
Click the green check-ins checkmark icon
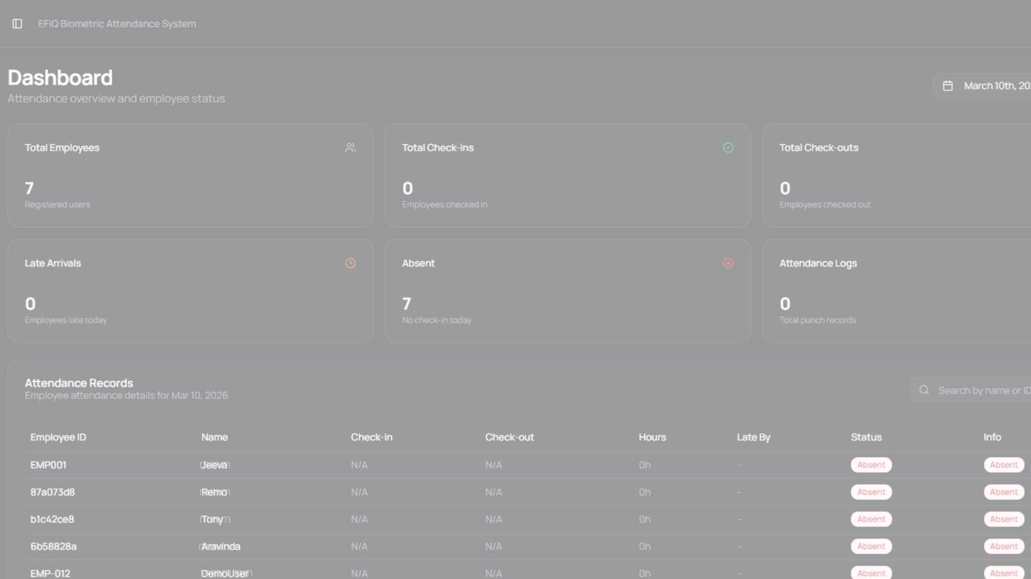728,147
